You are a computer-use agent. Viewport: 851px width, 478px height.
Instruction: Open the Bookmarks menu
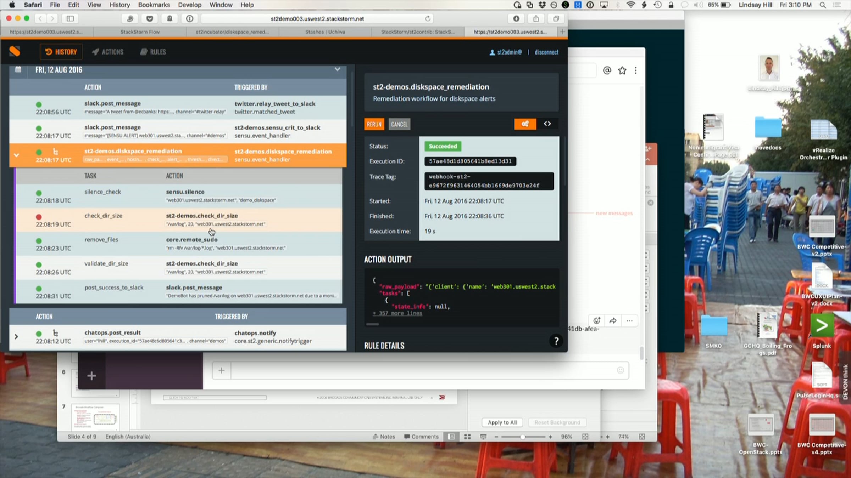point(154,5)
